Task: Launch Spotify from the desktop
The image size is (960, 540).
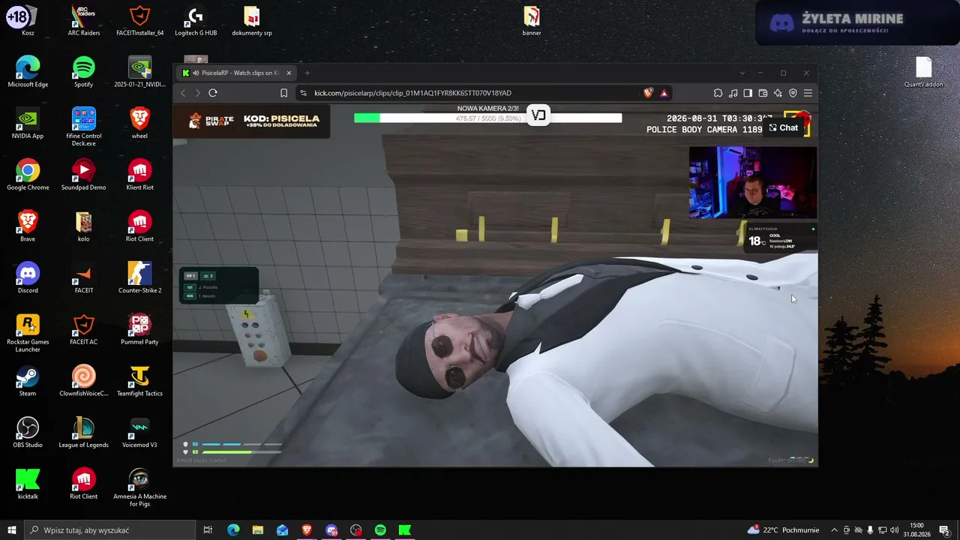Action: pos(84,72)
